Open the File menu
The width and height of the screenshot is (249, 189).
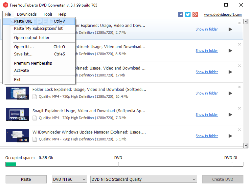(8, 14)
